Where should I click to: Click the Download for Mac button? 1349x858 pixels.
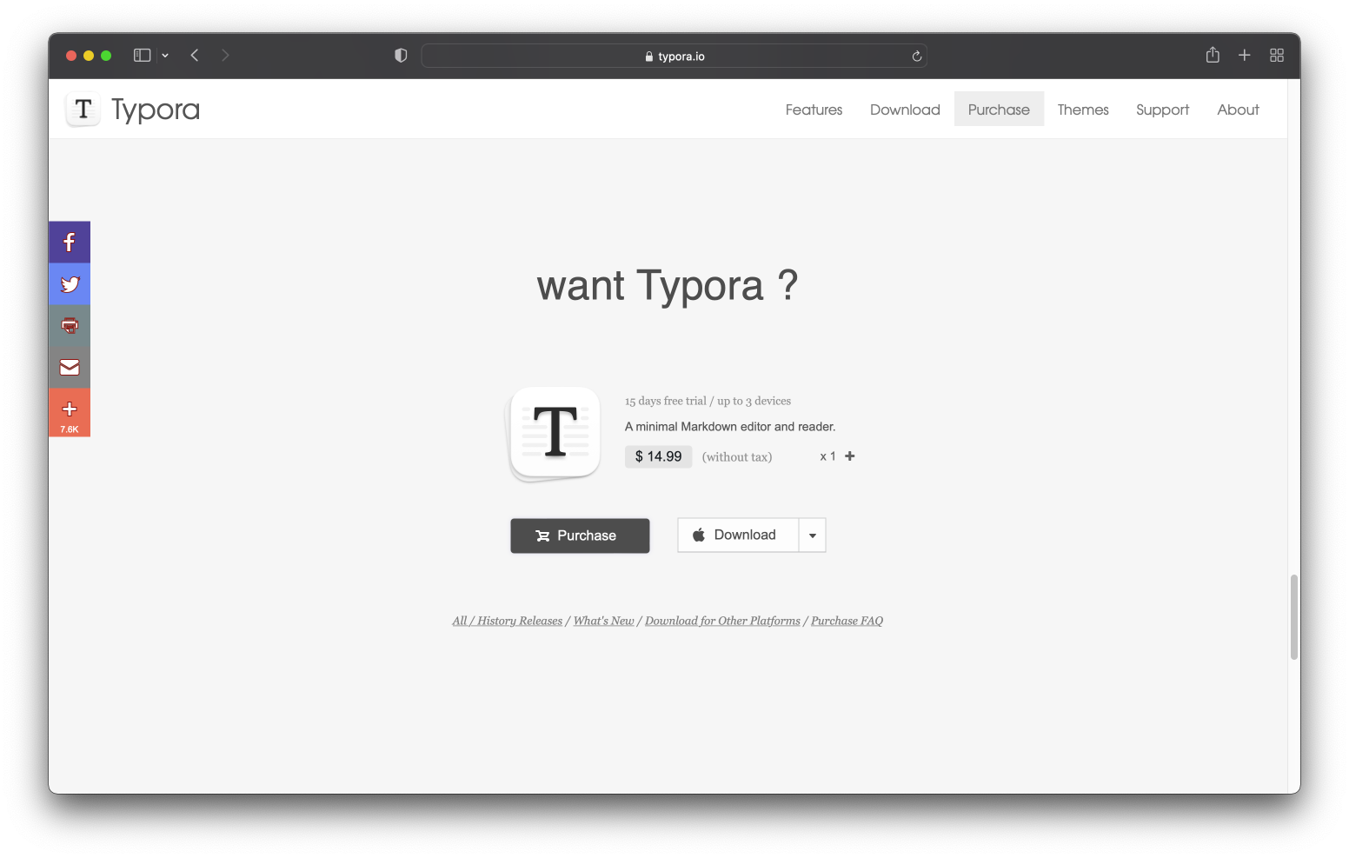tap(738, 535)
